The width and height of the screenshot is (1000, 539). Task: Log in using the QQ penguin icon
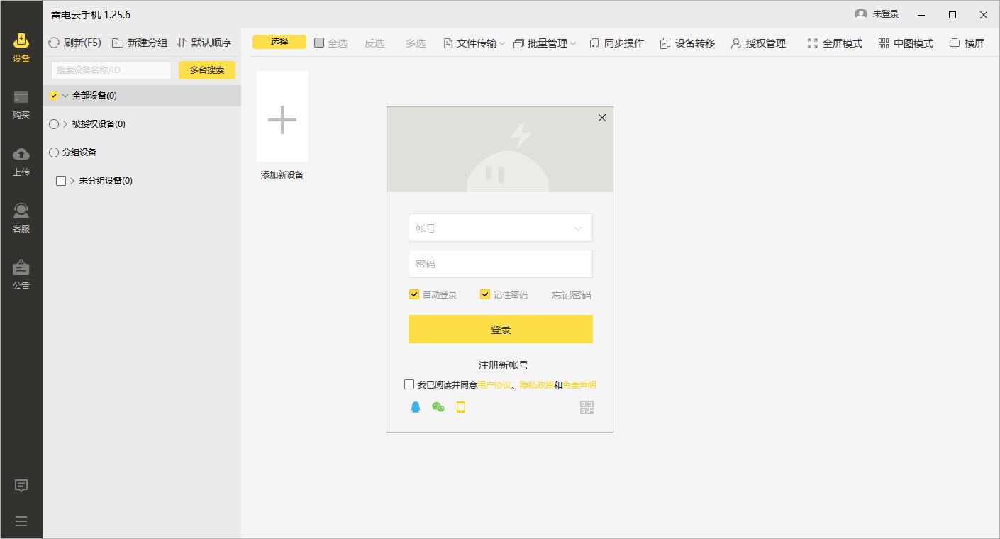(x=416, y=407)
